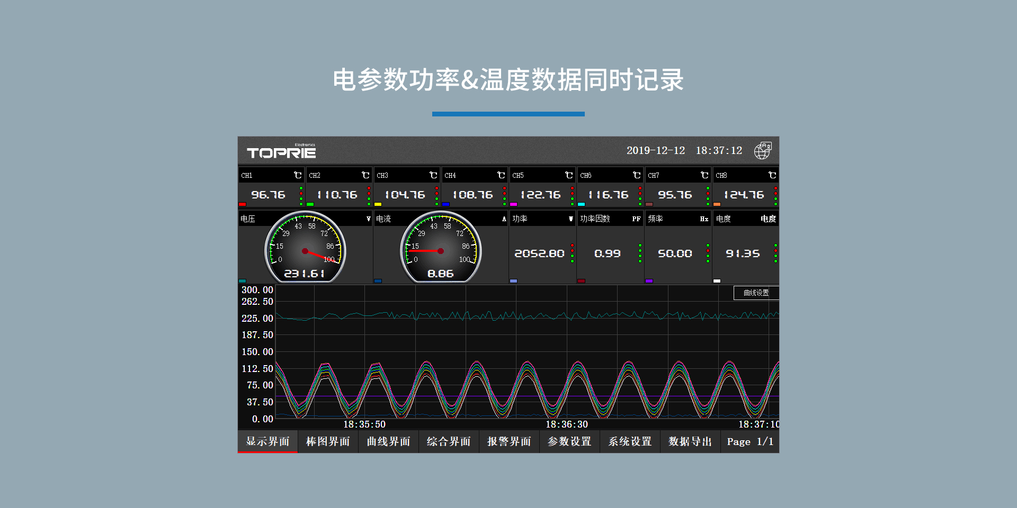This screenshot has width=1017, height=508.
Task: Open the 曲线设置 curve settings panel
Action: [756, 293]
